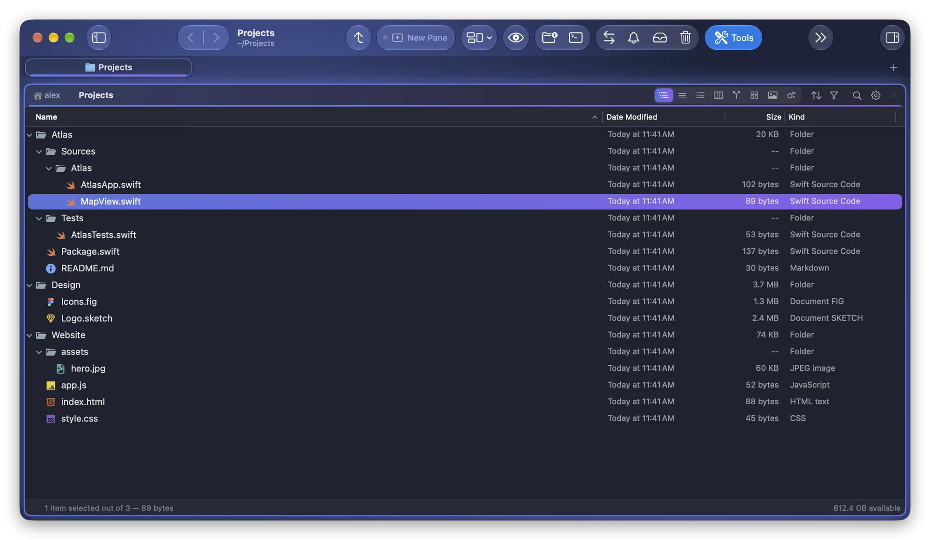
Task: Switch to column view mode
Action: [718, 95]
